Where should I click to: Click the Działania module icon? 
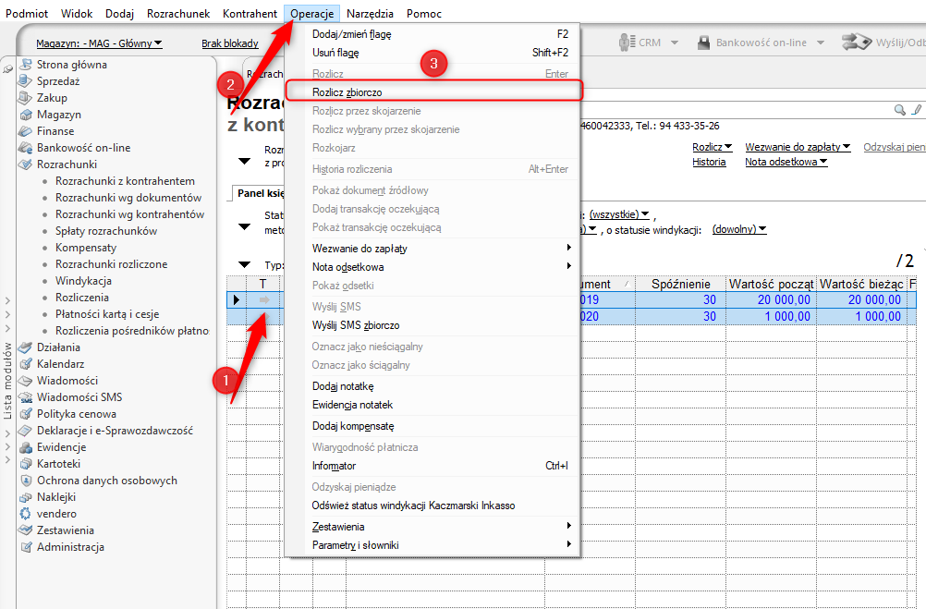point(25,347)
